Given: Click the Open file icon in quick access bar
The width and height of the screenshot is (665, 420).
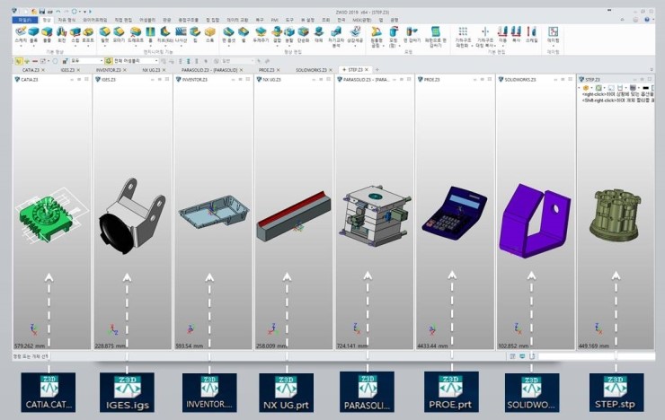Looking at the screenshot, I should [34, 12].
